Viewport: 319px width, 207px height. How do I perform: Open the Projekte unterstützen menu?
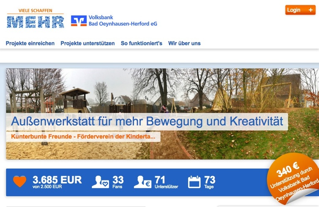pos(88,43)
